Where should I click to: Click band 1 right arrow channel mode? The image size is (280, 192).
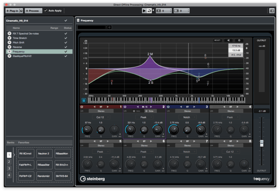click(x=108, y=107)
